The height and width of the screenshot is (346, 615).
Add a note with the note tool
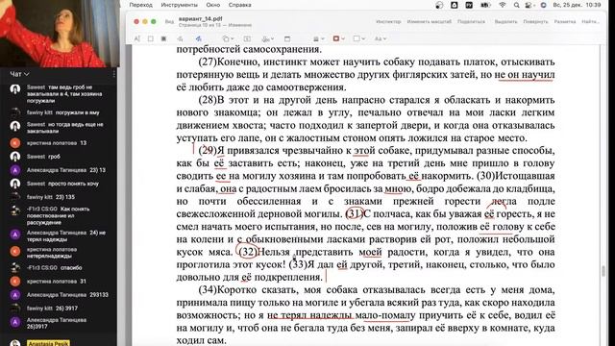(x=287, y=38)
